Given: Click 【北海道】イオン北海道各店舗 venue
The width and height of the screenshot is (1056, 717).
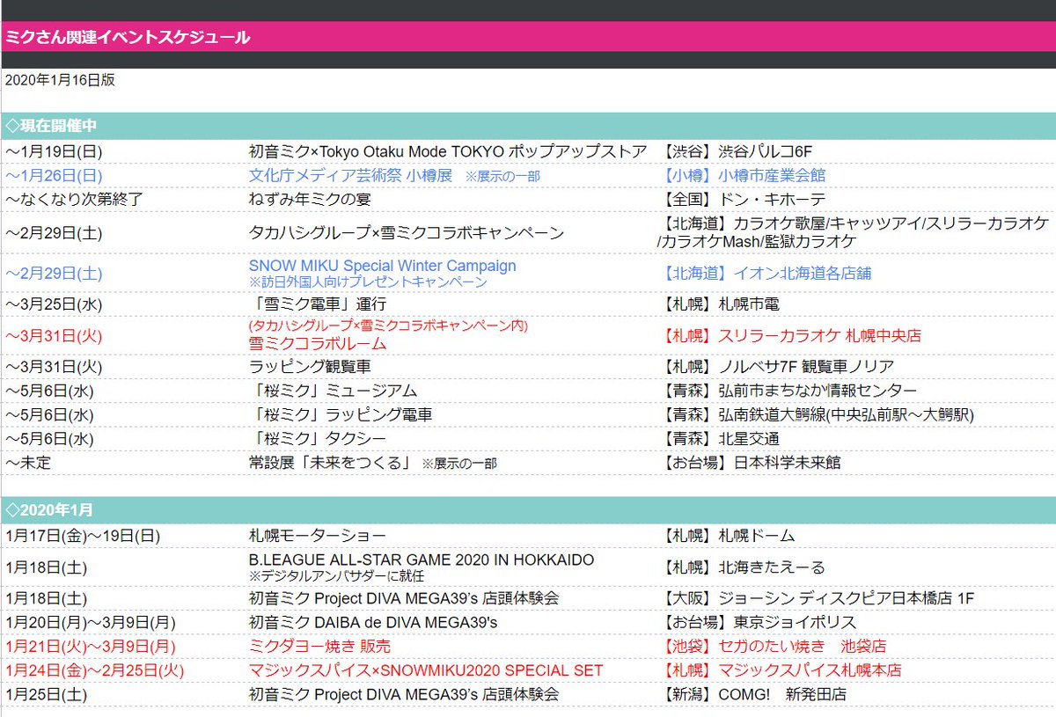Looking at the screenshot, I should point(764,274).
